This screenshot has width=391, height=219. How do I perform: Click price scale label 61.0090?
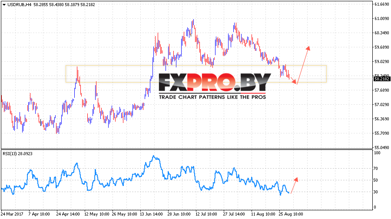(x=382, y=18)
